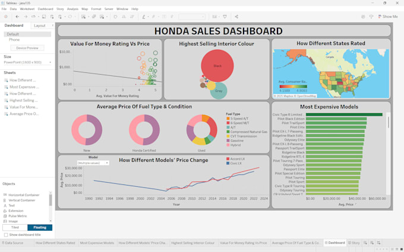Viewport: 404px width, 252px height.
Task: Open the Server menu
Action: [109, 9]
